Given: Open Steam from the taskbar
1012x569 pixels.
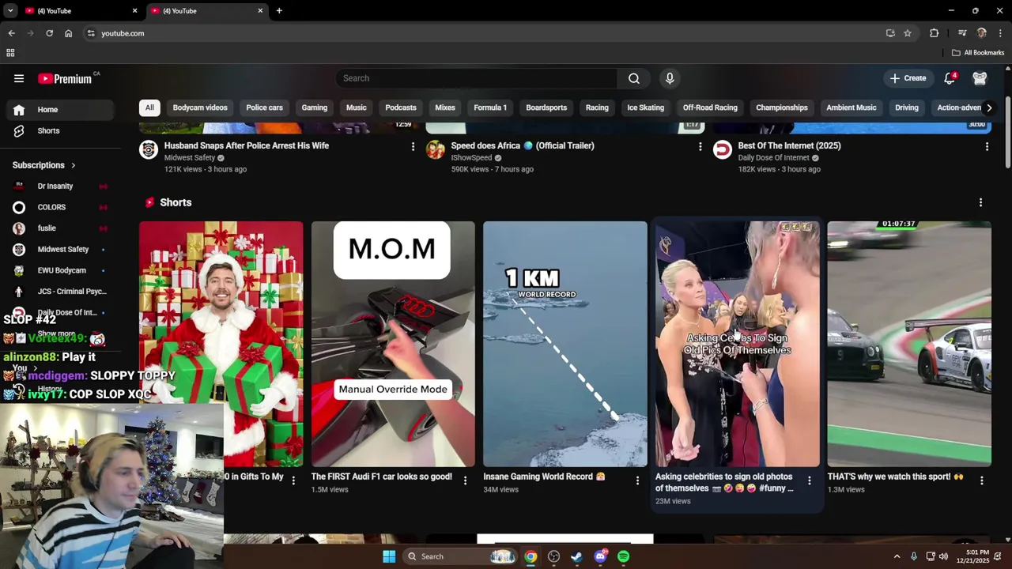Looking at the screenshot, I should 577,556.
